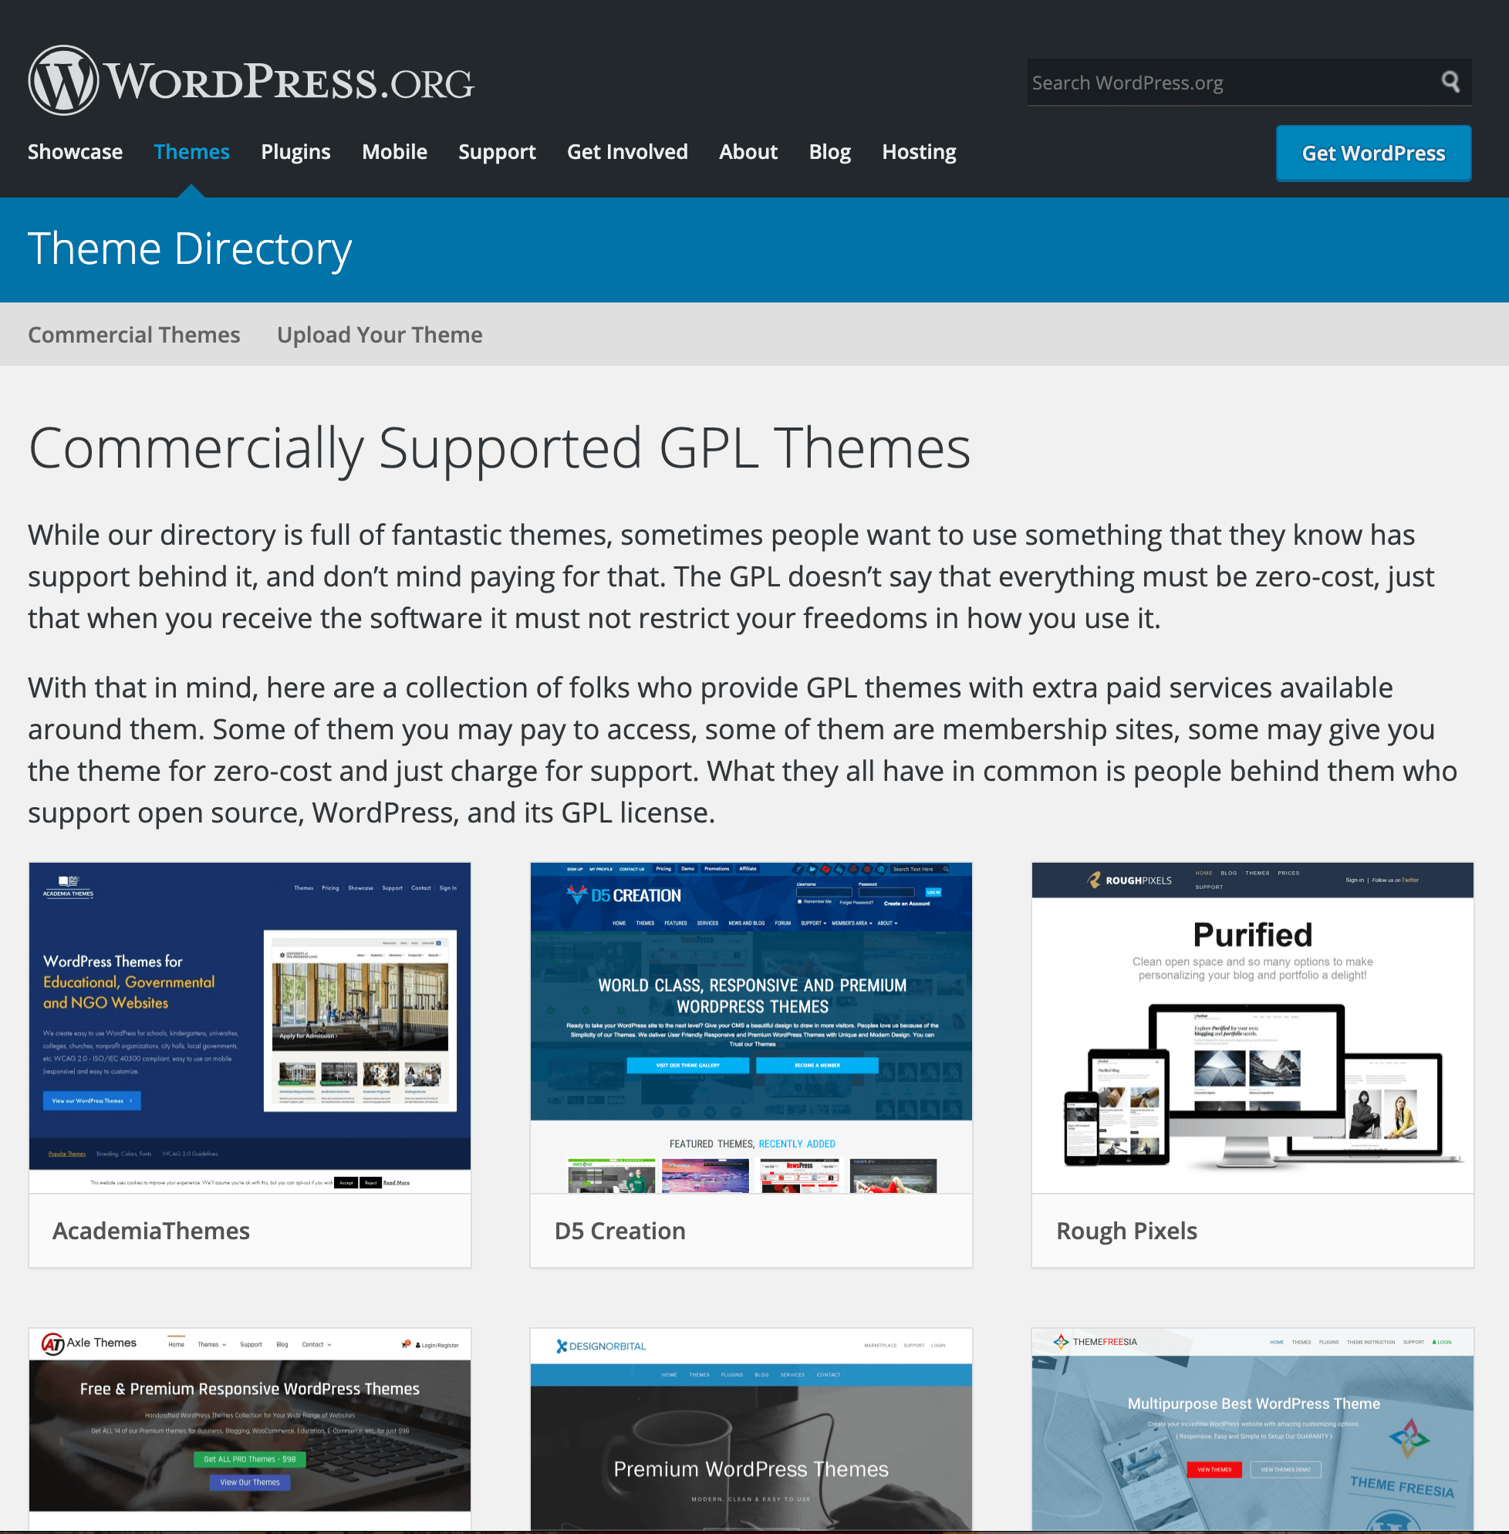1509x1534 pixels.
Task: Click the Upload Your Theme link
Action: pyautogui.click(x=380, y=333)
